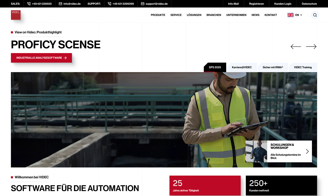Click the previous slide left arrow
Image resolution: width=328 pixels, height=196 pixels.
[x=296, y=46]
